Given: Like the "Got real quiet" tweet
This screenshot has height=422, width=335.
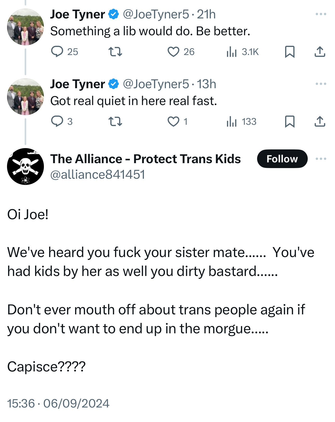Looking at the screenshot, I should pyautogui.click(x=173, y=121).
